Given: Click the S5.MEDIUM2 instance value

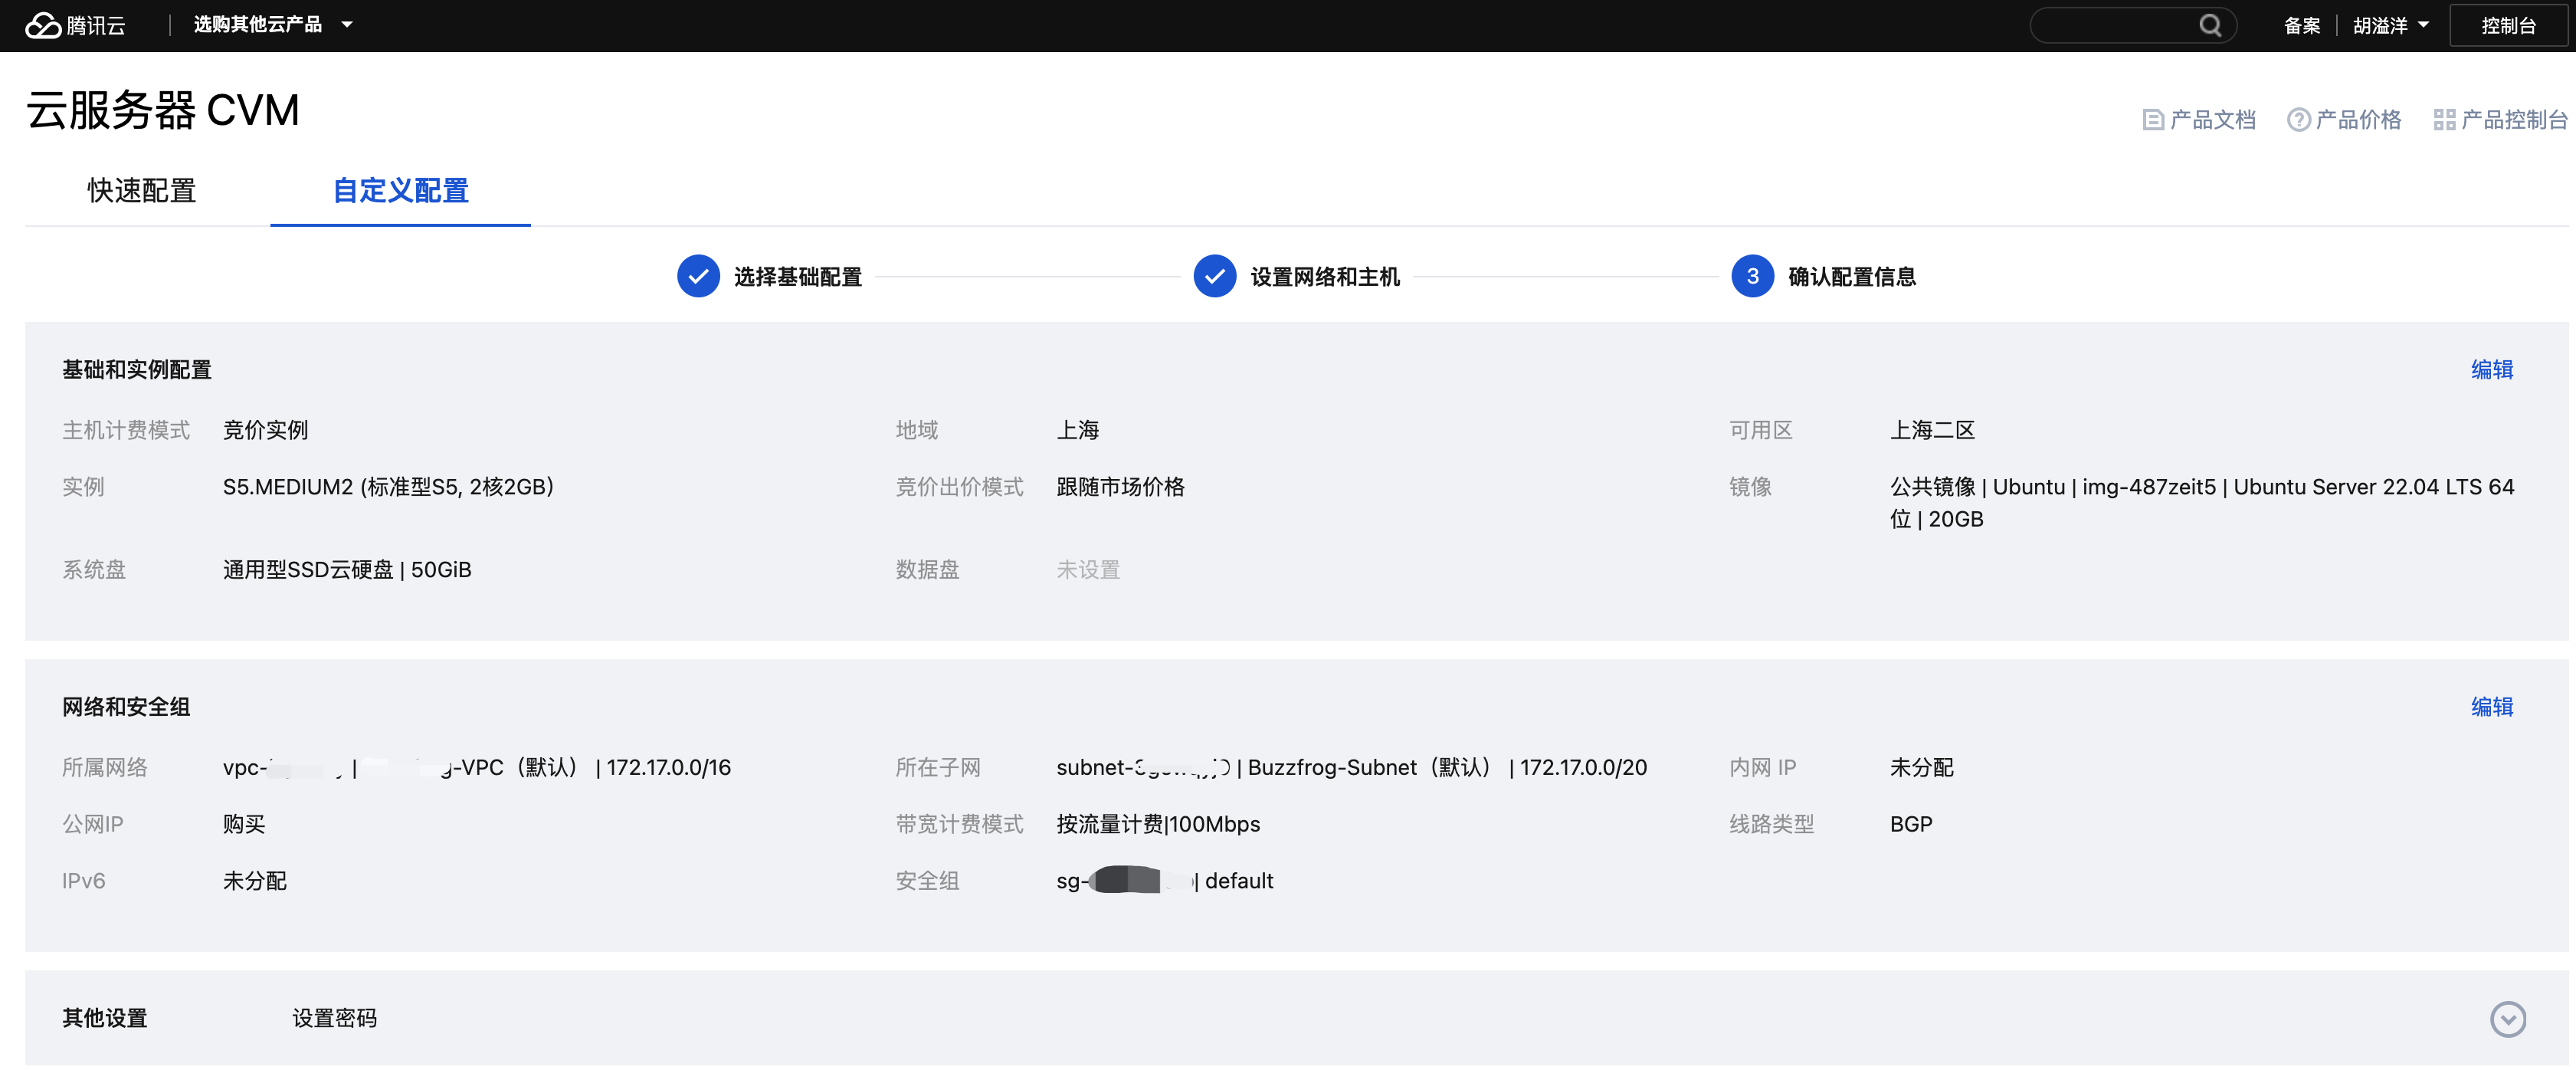Looking at the screenshot, I should [x=388, y=487].
